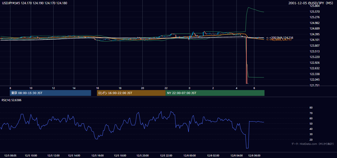Image resolution: width=337 pixels, height=158 pixels.
Task: Click the 40 SMA 124.117 label
Action: pos(279,40)
